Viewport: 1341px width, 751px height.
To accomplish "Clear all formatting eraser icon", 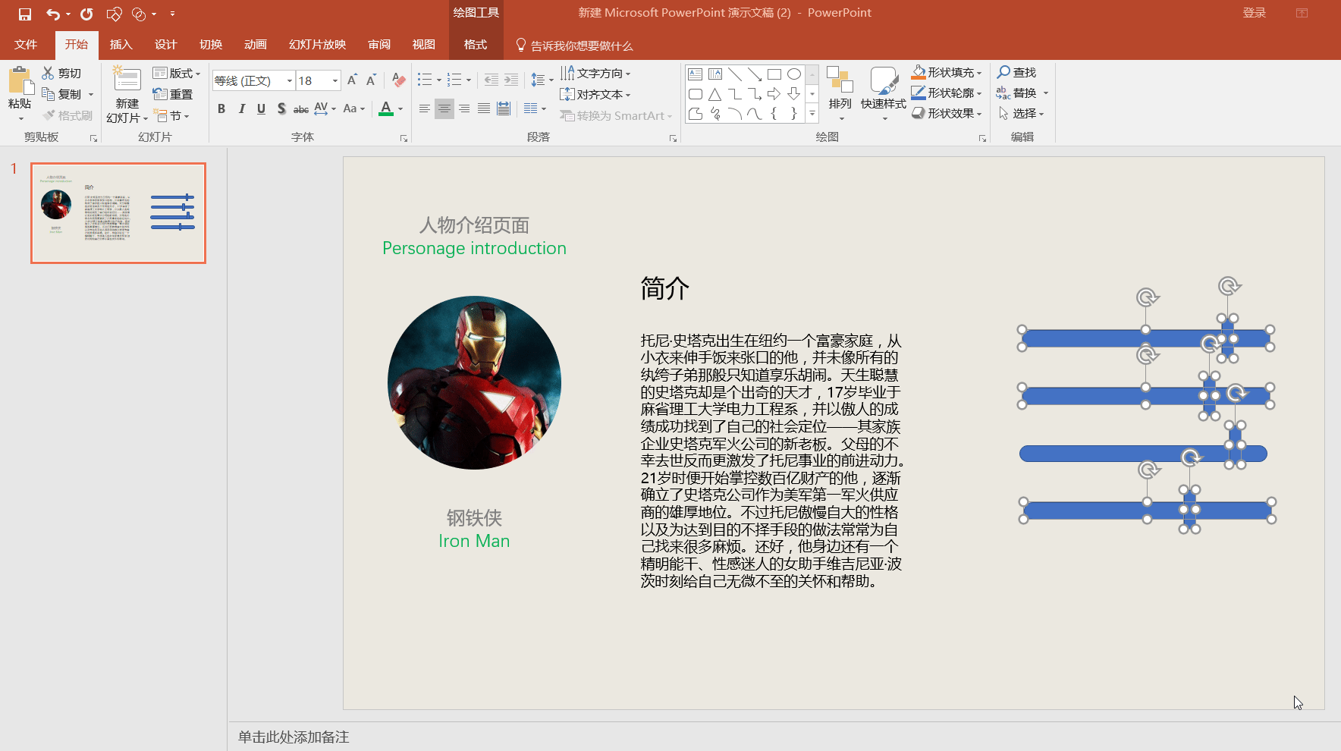I will tap(398, 80).
